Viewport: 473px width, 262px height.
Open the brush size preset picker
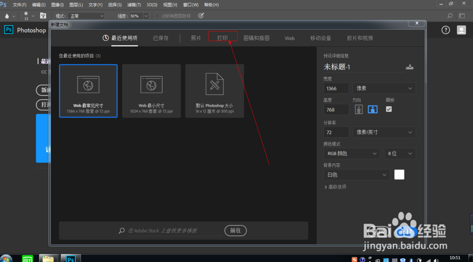pyautogui.click(x=29, y=16)
